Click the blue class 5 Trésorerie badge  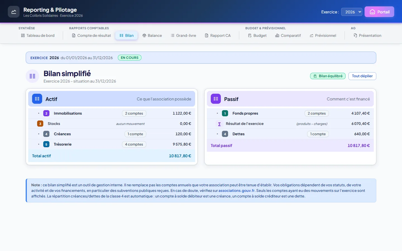coord(46,144)
